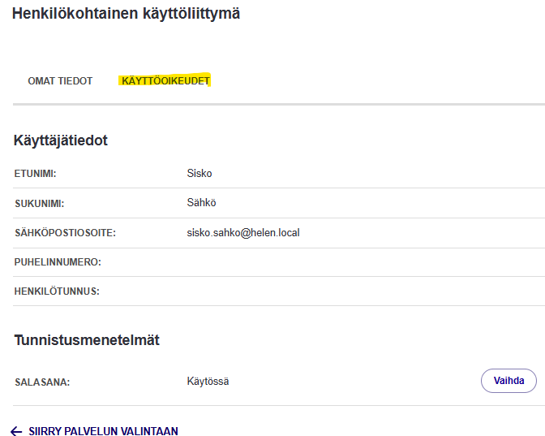Click the Henkilökohtainen käyttöliittymä page title
Viewport: 545px width, 436px height.
126,14
